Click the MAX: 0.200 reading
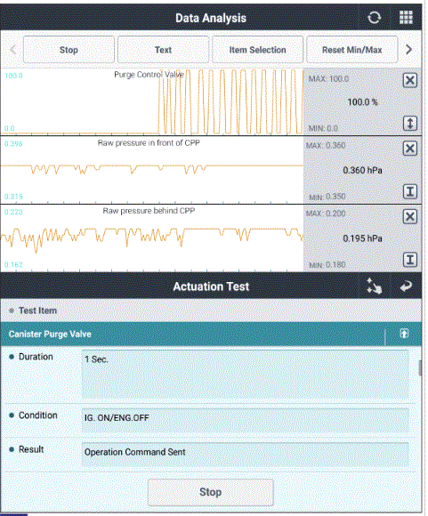 click(x=326, y=214)
